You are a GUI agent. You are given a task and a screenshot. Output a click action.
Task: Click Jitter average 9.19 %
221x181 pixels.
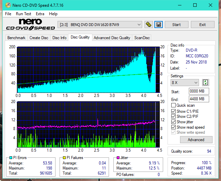[x=154, y=163]
